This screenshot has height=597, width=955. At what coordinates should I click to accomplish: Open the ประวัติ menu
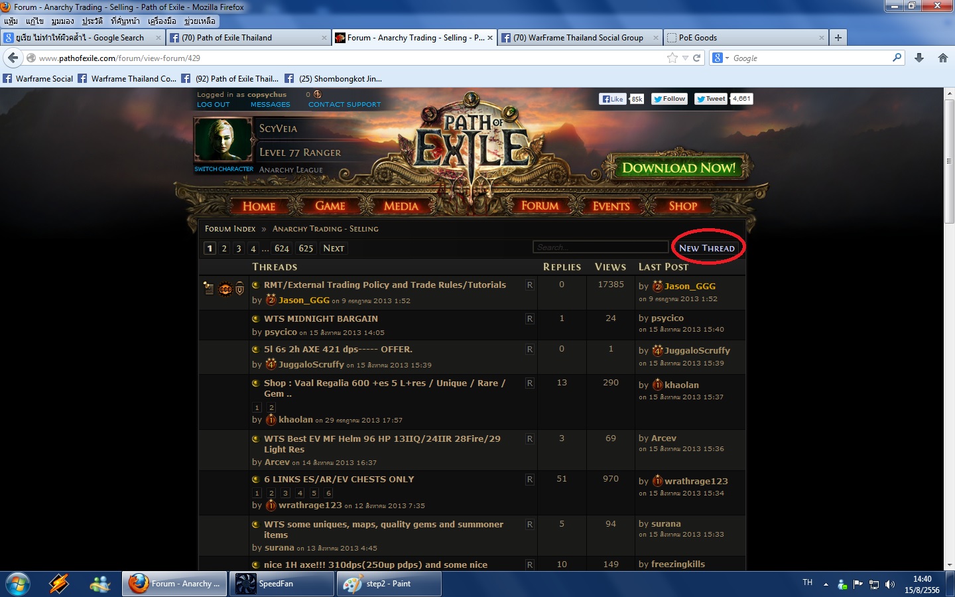pyautogui.click(x=92, y=21)
